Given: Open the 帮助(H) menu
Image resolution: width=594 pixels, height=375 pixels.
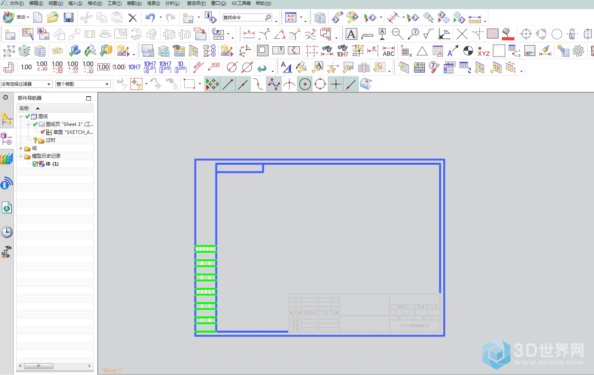Looking at the screenshot, I should [263, 3].
